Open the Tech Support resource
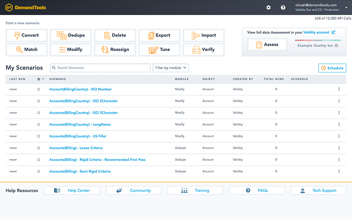Image resolution: width=352 pixels, height=220 pixels. point(318,191)
